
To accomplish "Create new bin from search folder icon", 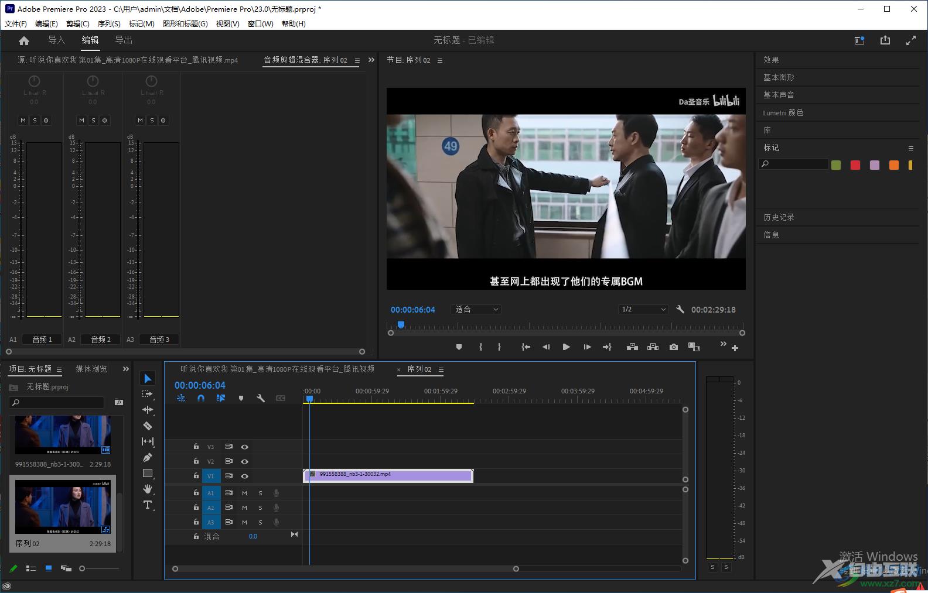I will coord(119,402).
